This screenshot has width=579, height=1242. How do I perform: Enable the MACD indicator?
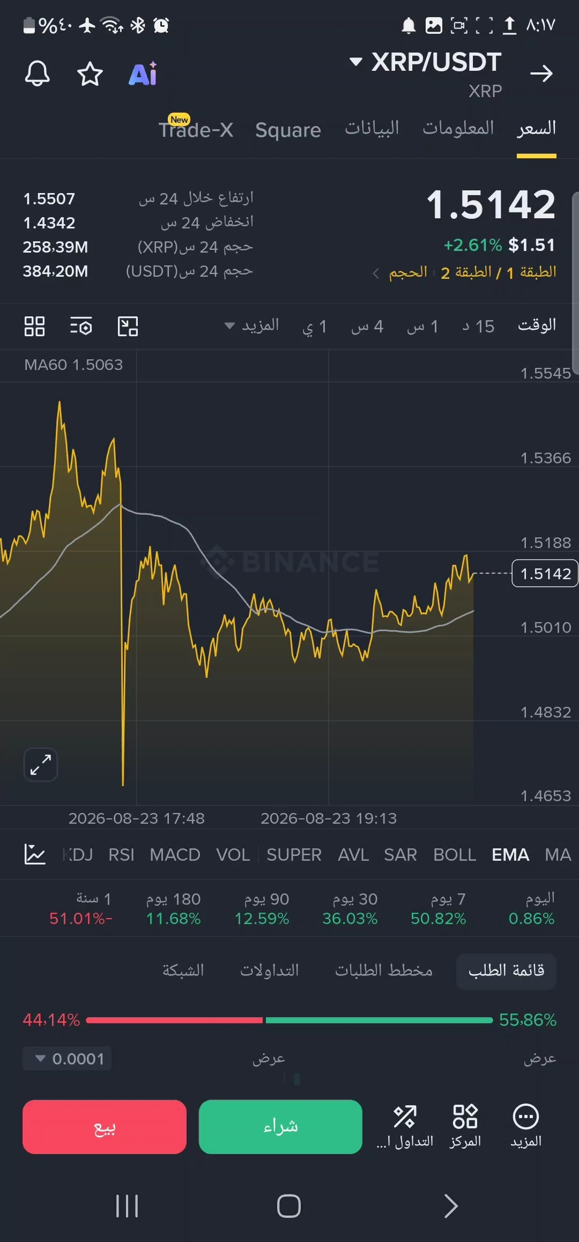(175, 854)
